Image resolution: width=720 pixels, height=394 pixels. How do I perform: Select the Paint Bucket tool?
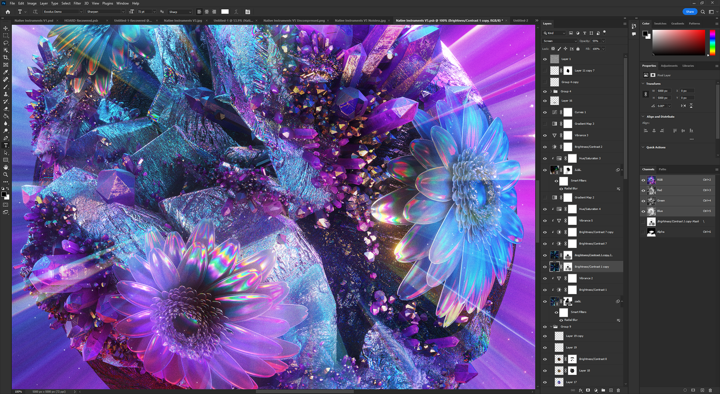(x=6, y=116)
